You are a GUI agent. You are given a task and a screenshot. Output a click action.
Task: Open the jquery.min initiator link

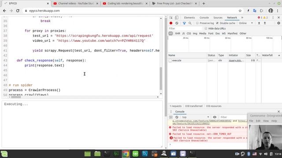tap(236, 61)
